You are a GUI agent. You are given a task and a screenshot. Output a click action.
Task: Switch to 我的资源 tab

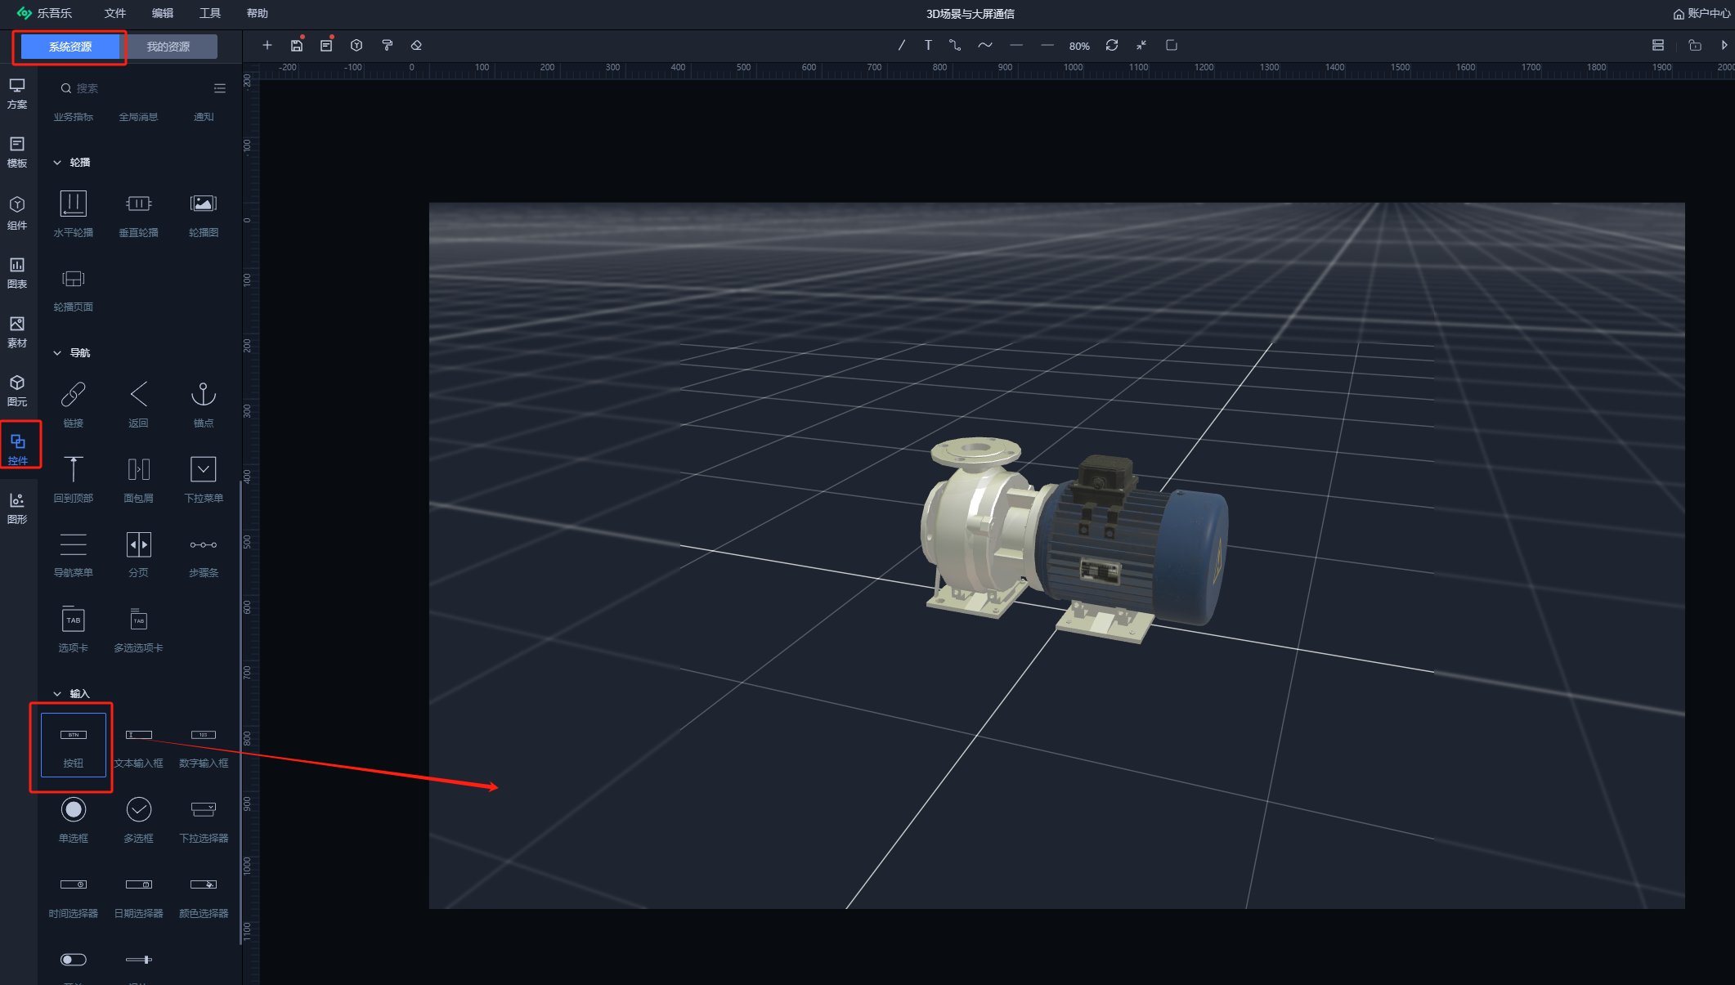[168, 47]
